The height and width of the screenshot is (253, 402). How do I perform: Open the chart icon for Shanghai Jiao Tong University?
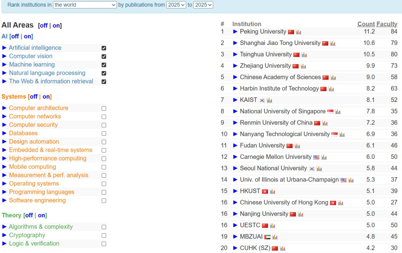[333, 43]
